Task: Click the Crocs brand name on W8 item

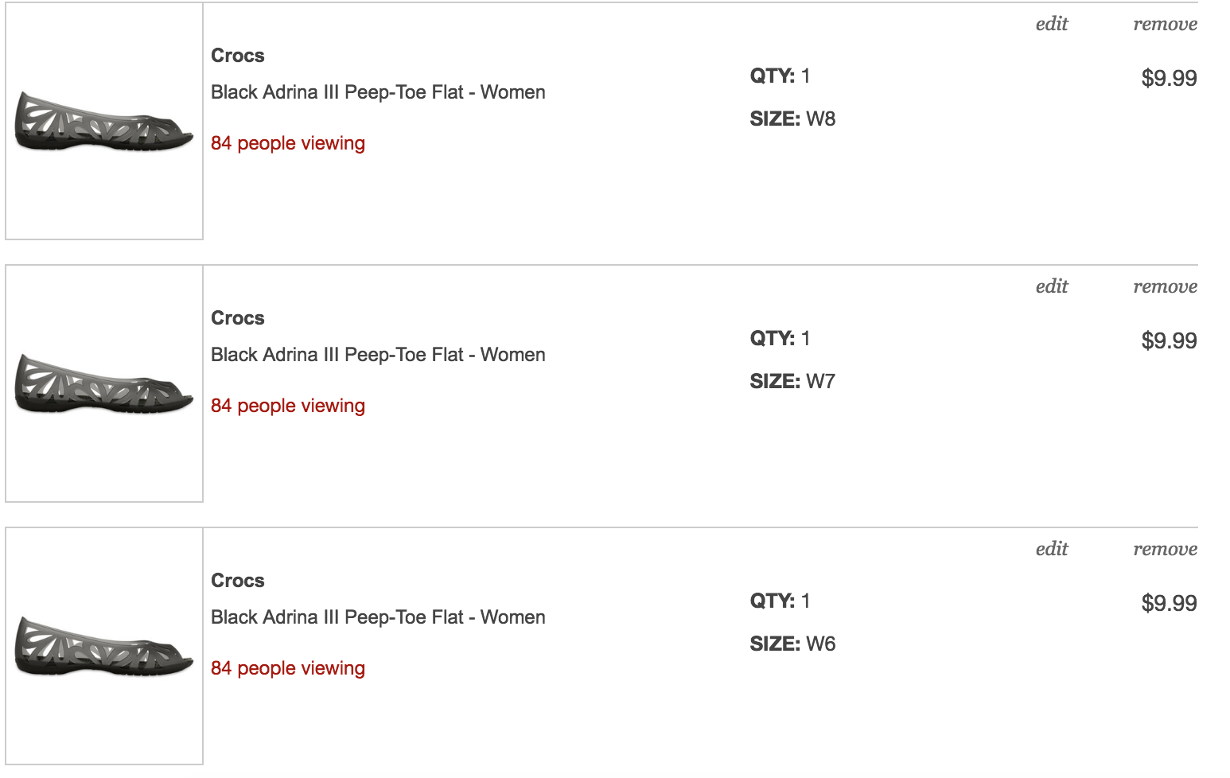Action: coord(237,56)
